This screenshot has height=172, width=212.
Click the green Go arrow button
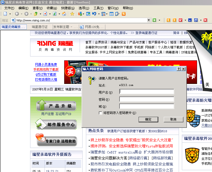tap(154, 20)
